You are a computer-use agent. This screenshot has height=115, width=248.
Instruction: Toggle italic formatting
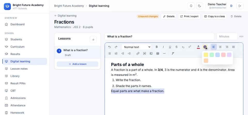coord(163,47)
